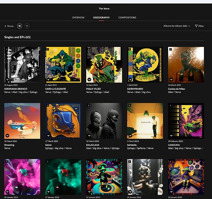Open the big silva artist link under GARIMPANDO
212x199 pixels.
tap(146, 92)
